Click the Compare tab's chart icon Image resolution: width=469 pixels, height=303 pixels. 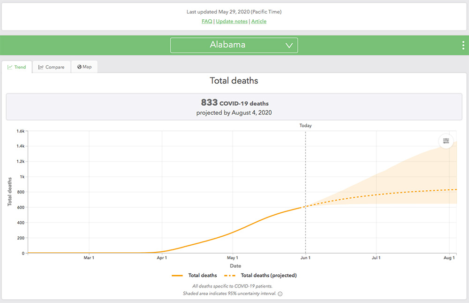41,67
